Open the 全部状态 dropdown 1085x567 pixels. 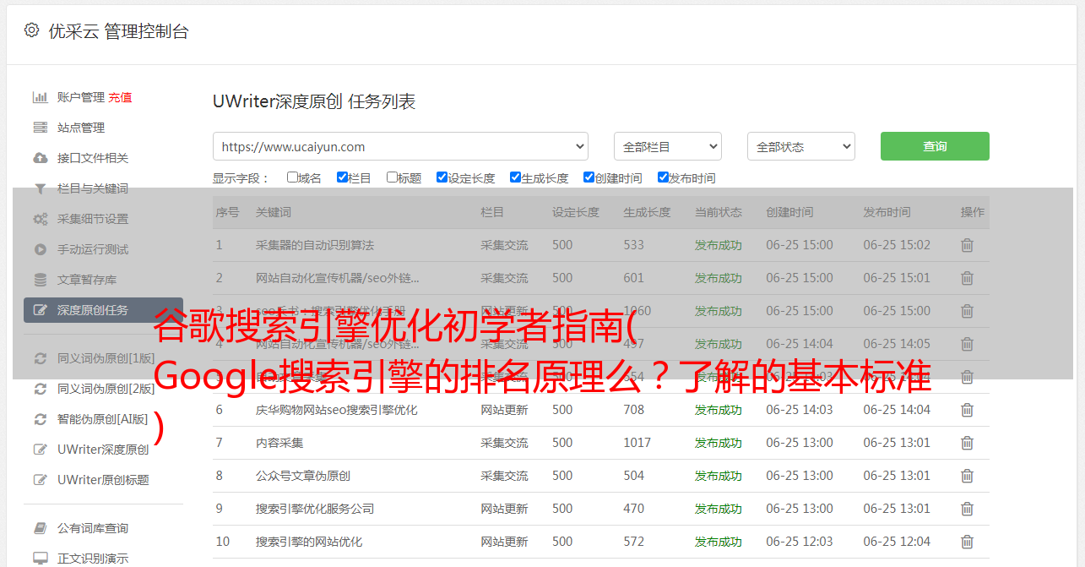tap(801, 146)
